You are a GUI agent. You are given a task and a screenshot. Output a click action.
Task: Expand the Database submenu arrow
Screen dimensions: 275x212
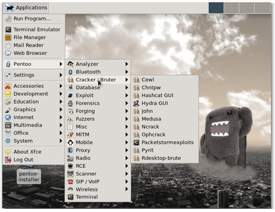pos(127,87)
